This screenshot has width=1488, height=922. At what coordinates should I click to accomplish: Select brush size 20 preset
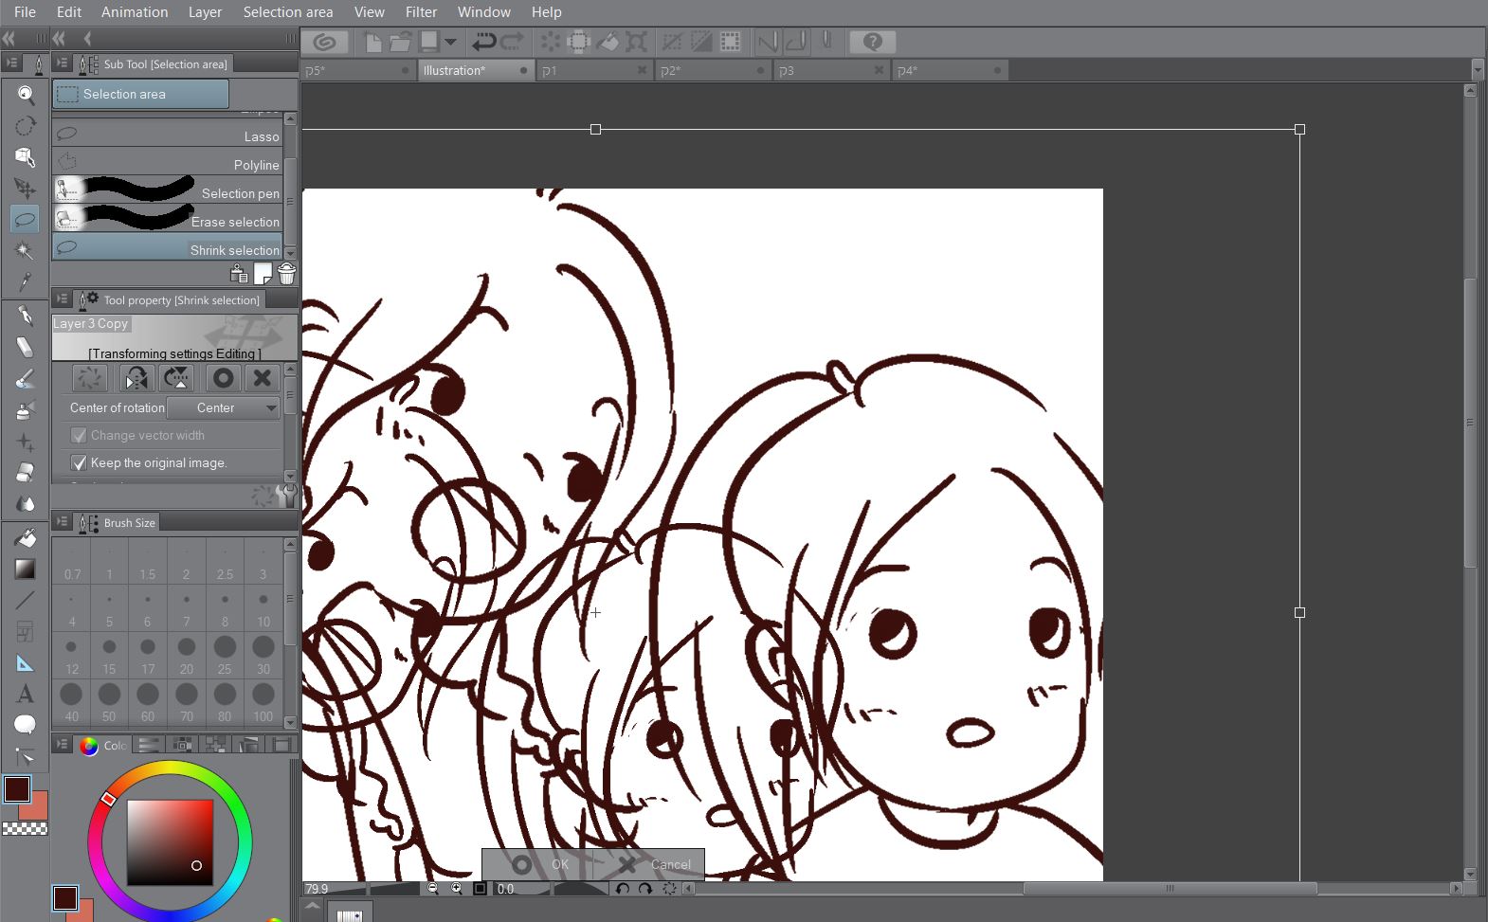(187, 655)
